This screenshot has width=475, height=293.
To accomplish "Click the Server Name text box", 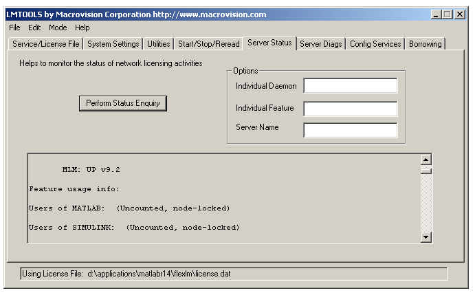I will click(x=351, y=130).
